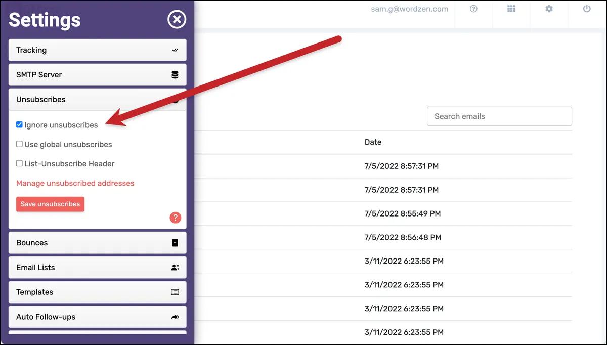Enable List-Unsubscribe Header checkbox
This screenshot has height=345, width=607.
(19, 163)
